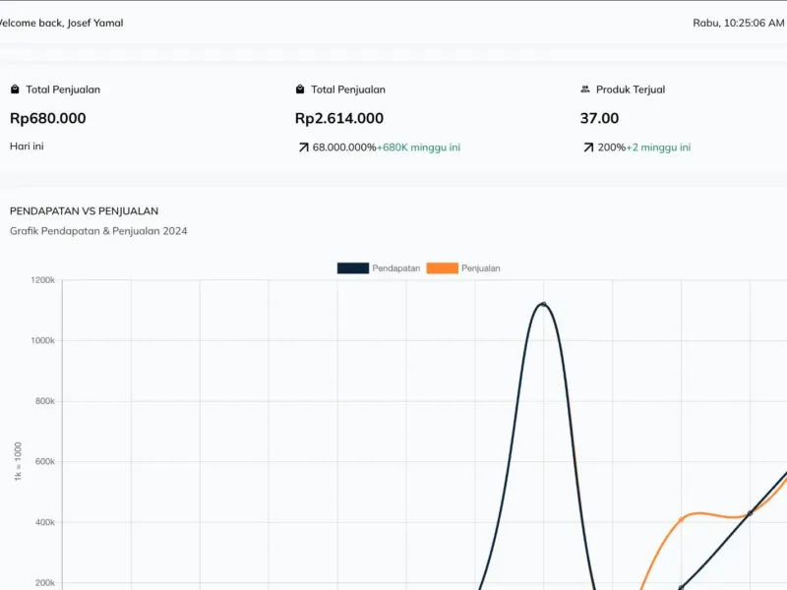This screenshot has width=787, height=590.
Task: Click the +2 minggu ini text
Action: point(658,147)
